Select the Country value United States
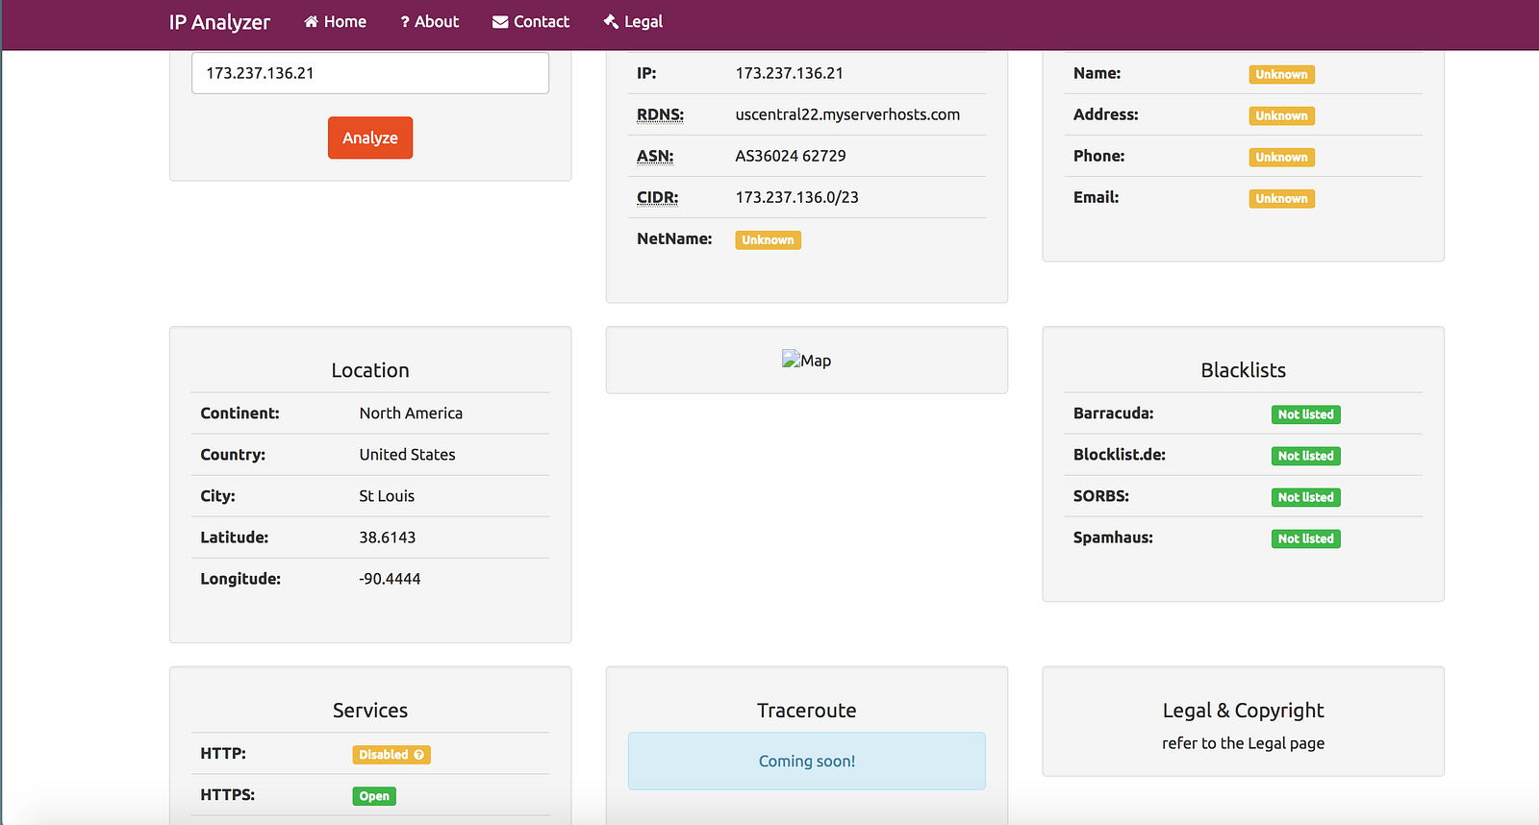 [x=408, y=455]
